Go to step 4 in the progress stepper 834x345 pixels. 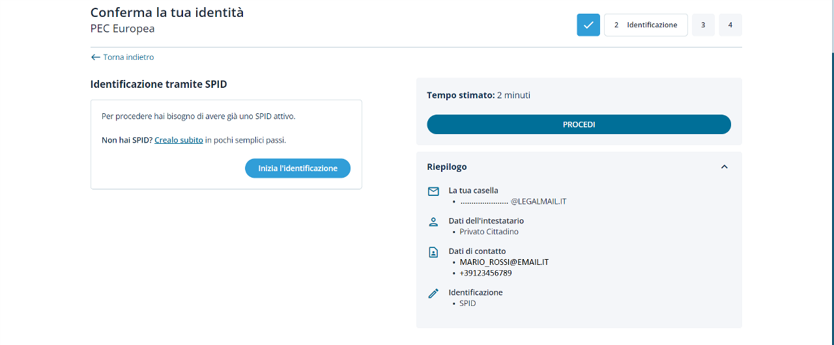(730, 25)
